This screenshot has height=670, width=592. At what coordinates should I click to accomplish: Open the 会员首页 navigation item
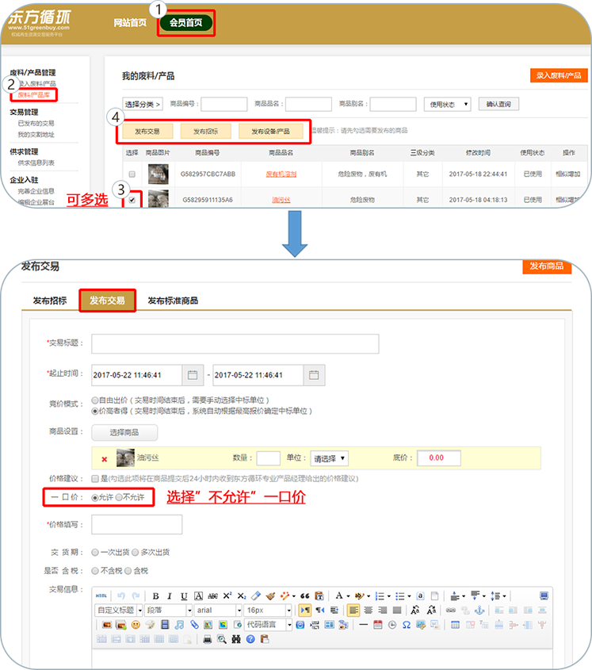point(185,22)
